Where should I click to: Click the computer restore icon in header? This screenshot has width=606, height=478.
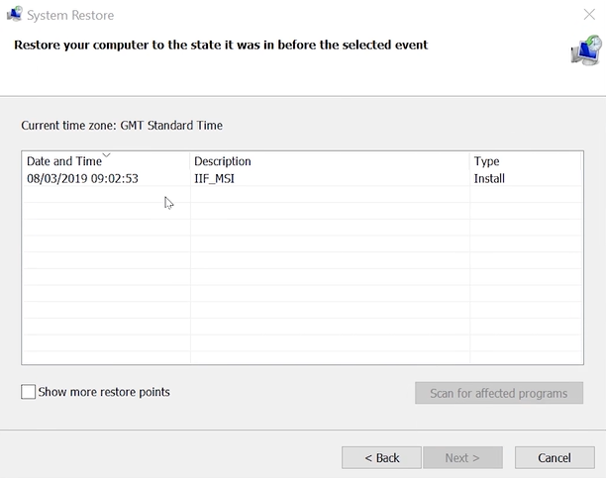[x=585, y=49]
